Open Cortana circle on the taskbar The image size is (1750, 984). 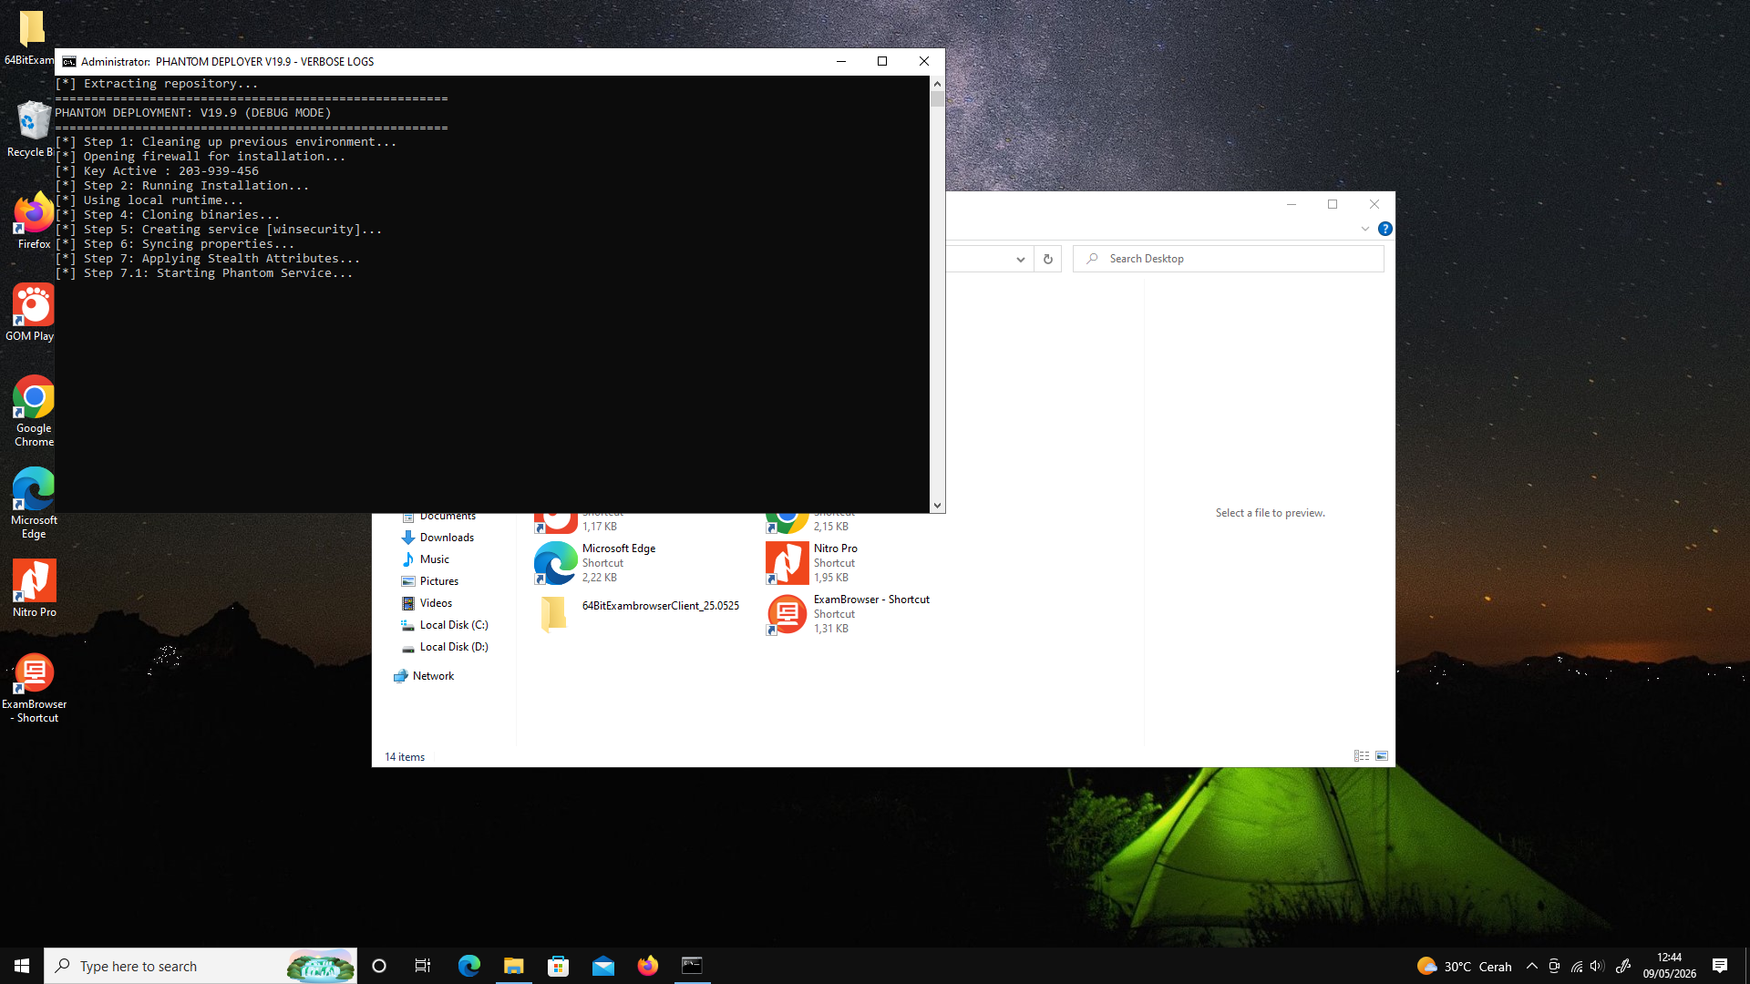point(379,966)
